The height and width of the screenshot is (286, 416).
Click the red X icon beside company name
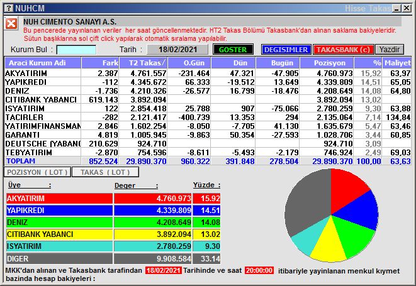click(x=11, y=24)
